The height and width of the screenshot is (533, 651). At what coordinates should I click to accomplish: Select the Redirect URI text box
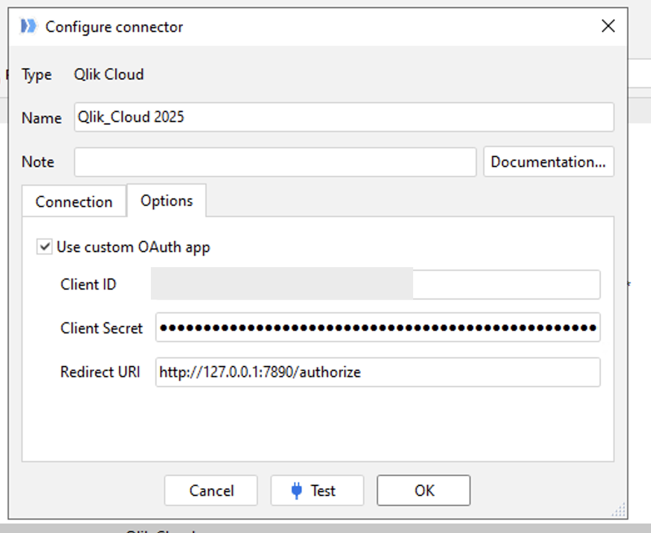(377, 372)
